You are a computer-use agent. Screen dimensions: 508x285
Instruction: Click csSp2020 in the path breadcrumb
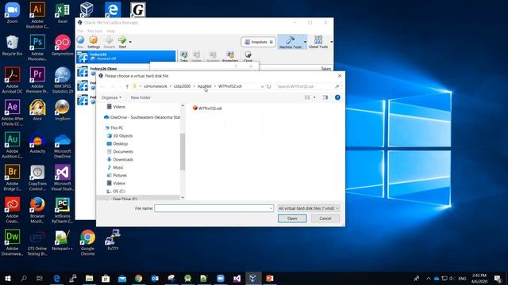pyautogui.click(x=182, y=86)
